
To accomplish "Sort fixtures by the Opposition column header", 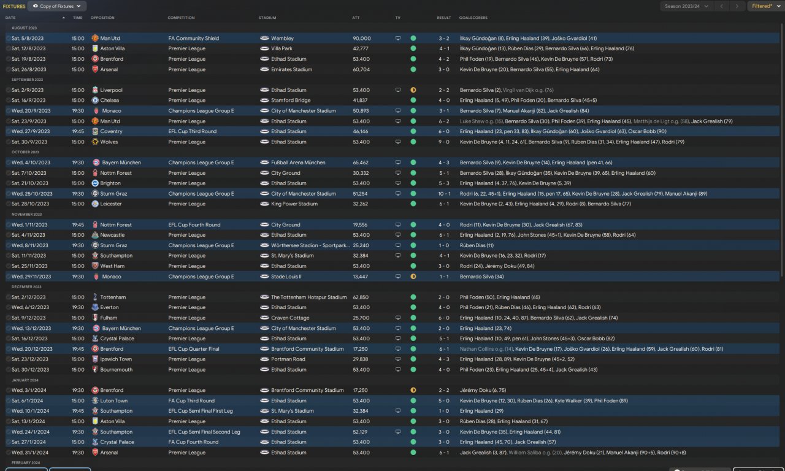I will click(102, 18).
